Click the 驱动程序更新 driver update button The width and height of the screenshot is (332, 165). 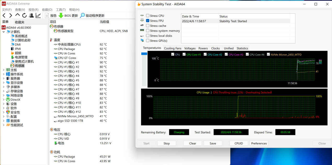(x=92, y=15)
